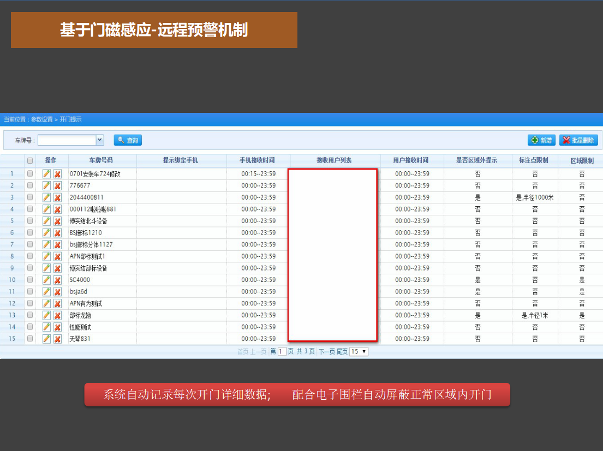
Task: Go to next page via 下一页 link
Action: pyautogui.click(x=326, y=352)
